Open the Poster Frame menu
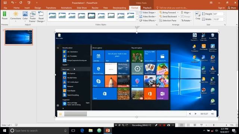Viewport: 239px width, 134px height. (33, 16)
